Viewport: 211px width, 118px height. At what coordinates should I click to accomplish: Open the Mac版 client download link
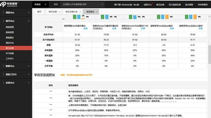pos(136,5)
